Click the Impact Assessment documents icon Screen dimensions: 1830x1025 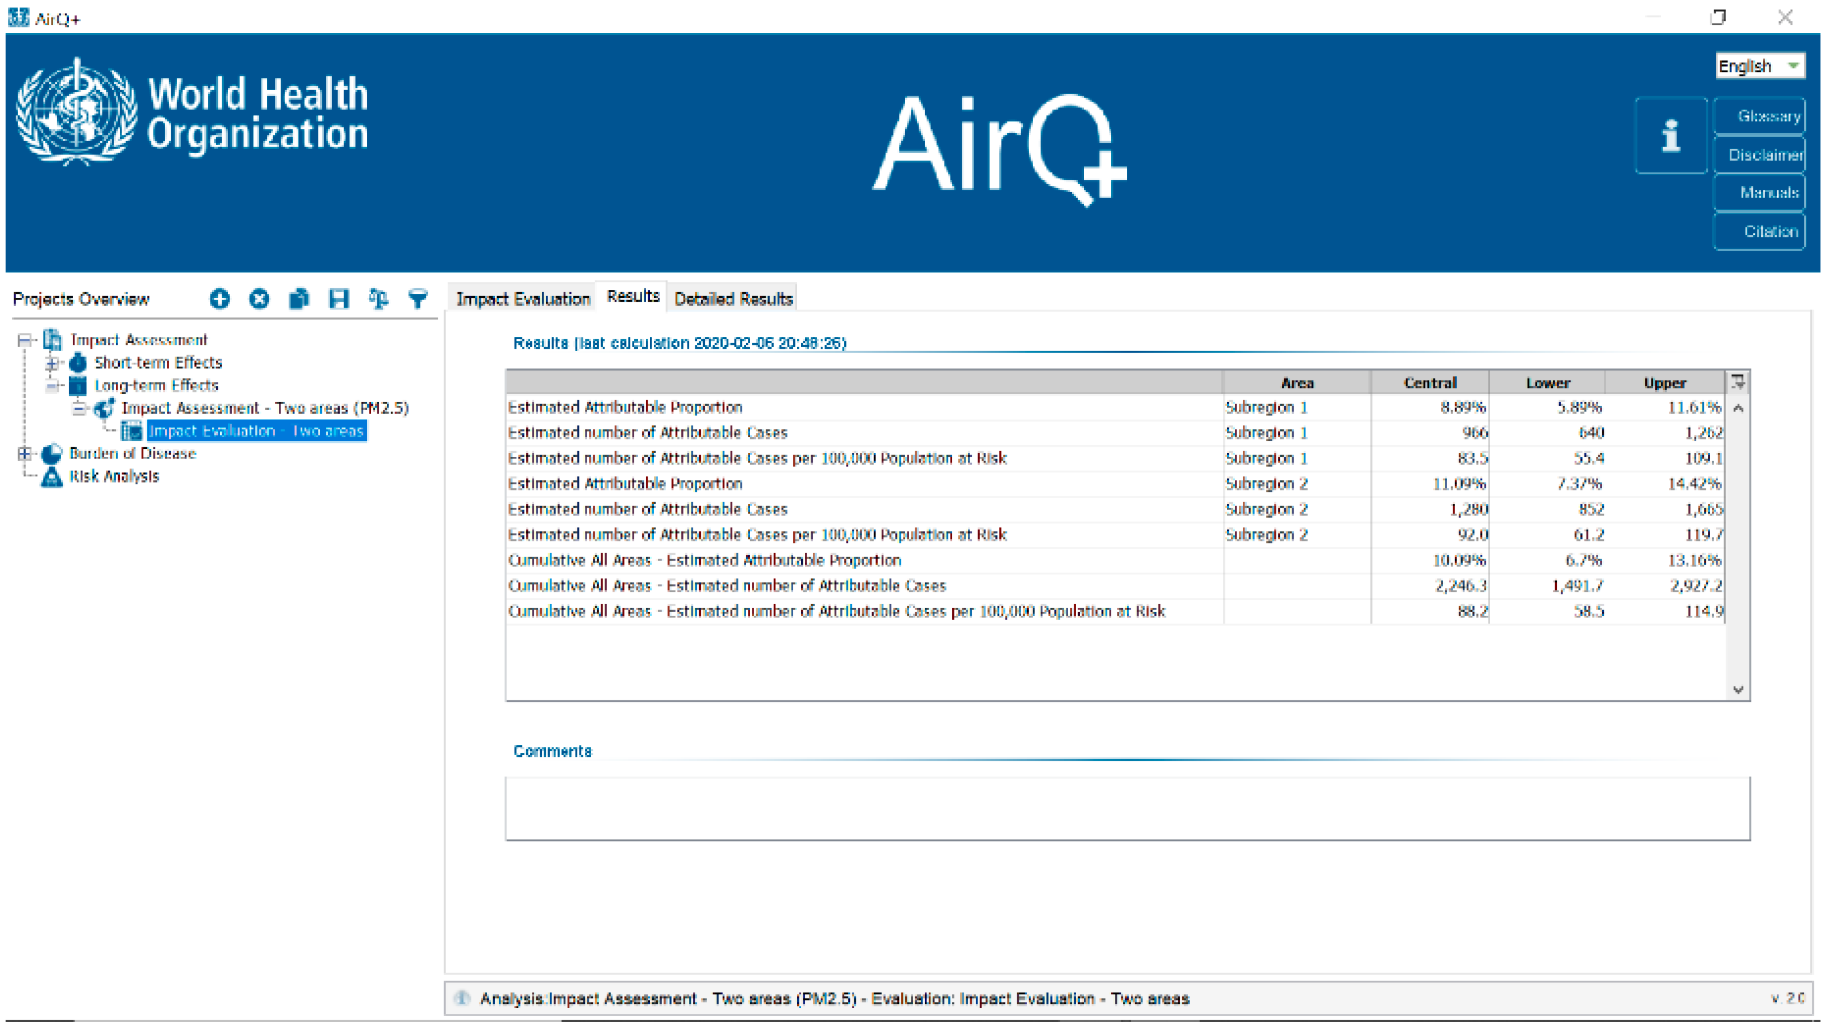53,340
